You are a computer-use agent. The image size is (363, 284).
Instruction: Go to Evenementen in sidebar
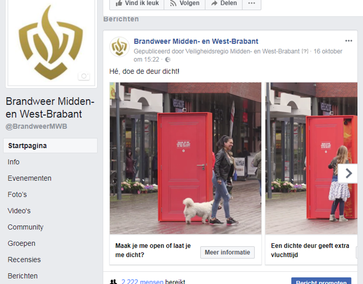click(x=30, y=178)
